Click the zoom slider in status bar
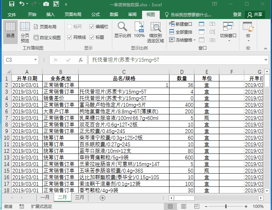Image resolution: width=272 pixels, height=210 pixels. click(x=228, y=207)
